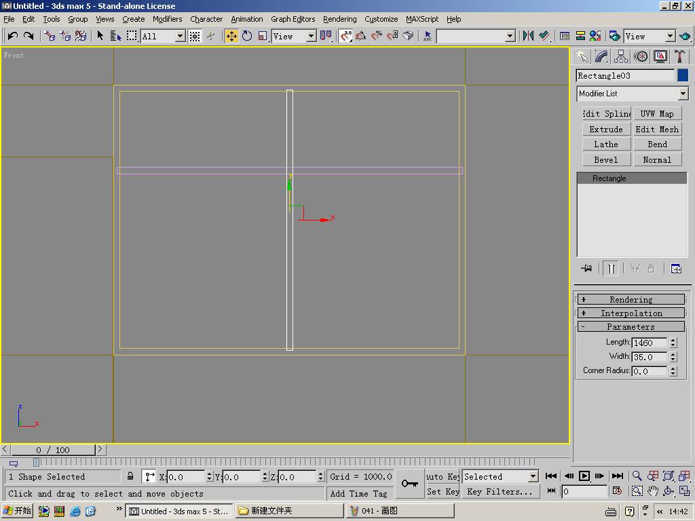Click the Width value field
Image resolution: width=695 pixels, height=521 pixels.
[650, 357]
